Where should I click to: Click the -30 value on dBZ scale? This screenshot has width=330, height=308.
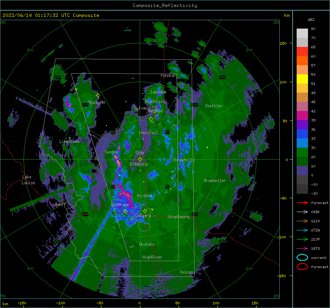pyautogui.click(x=315, y=193)
